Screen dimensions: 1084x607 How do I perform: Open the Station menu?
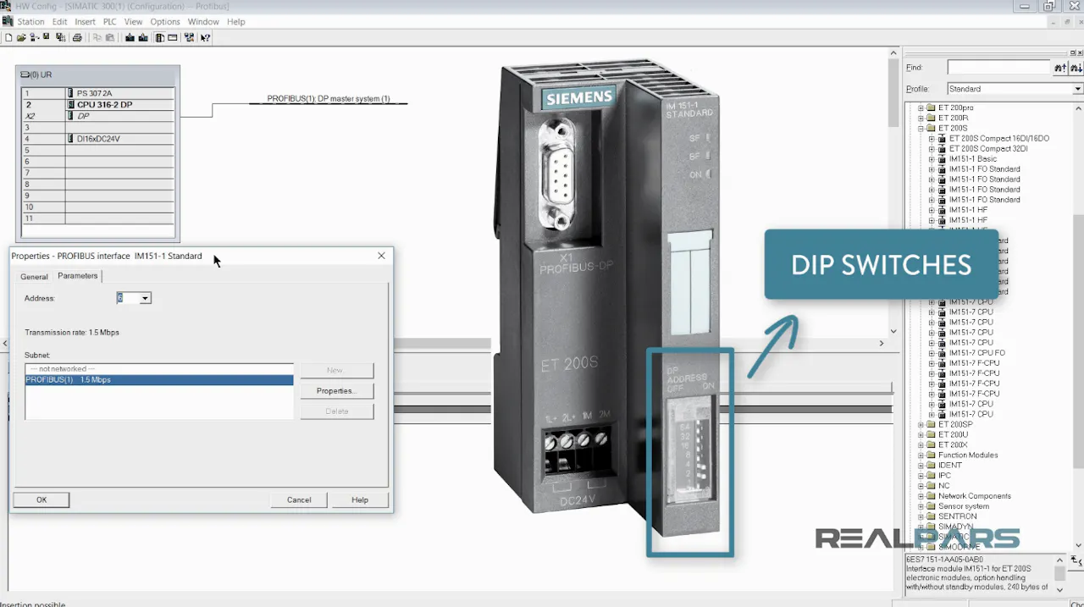(30, 22)
